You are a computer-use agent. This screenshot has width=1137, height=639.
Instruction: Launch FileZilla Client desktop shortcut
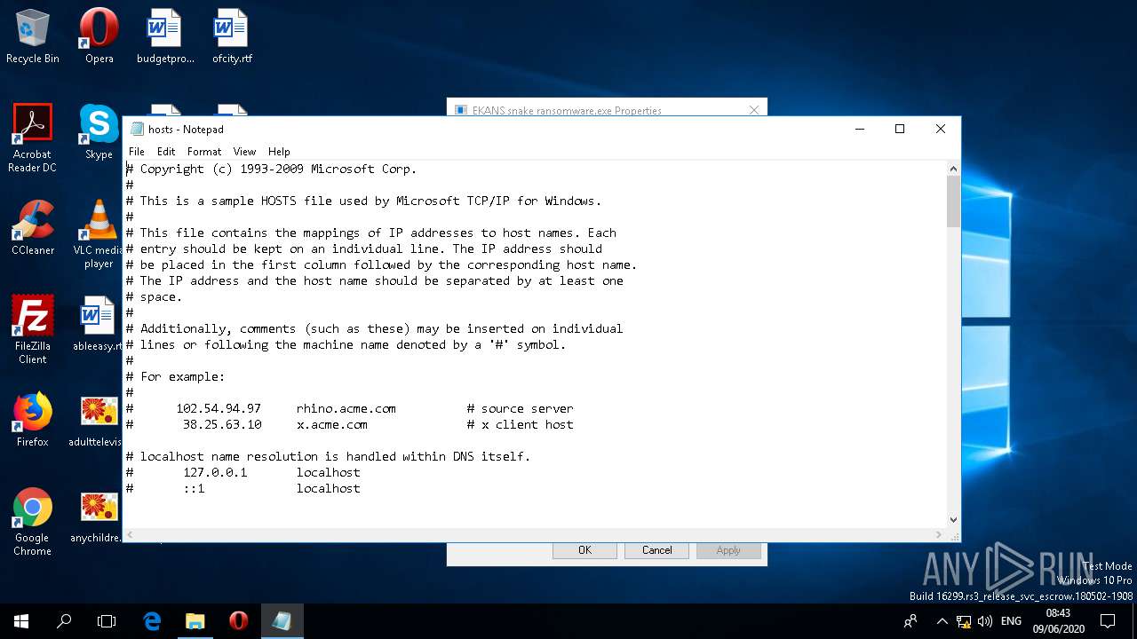pos(33,330)
